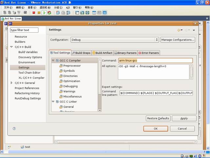Select Run/Debug Settings in the tree
210x158 pixels.
[x=28, y=98]
